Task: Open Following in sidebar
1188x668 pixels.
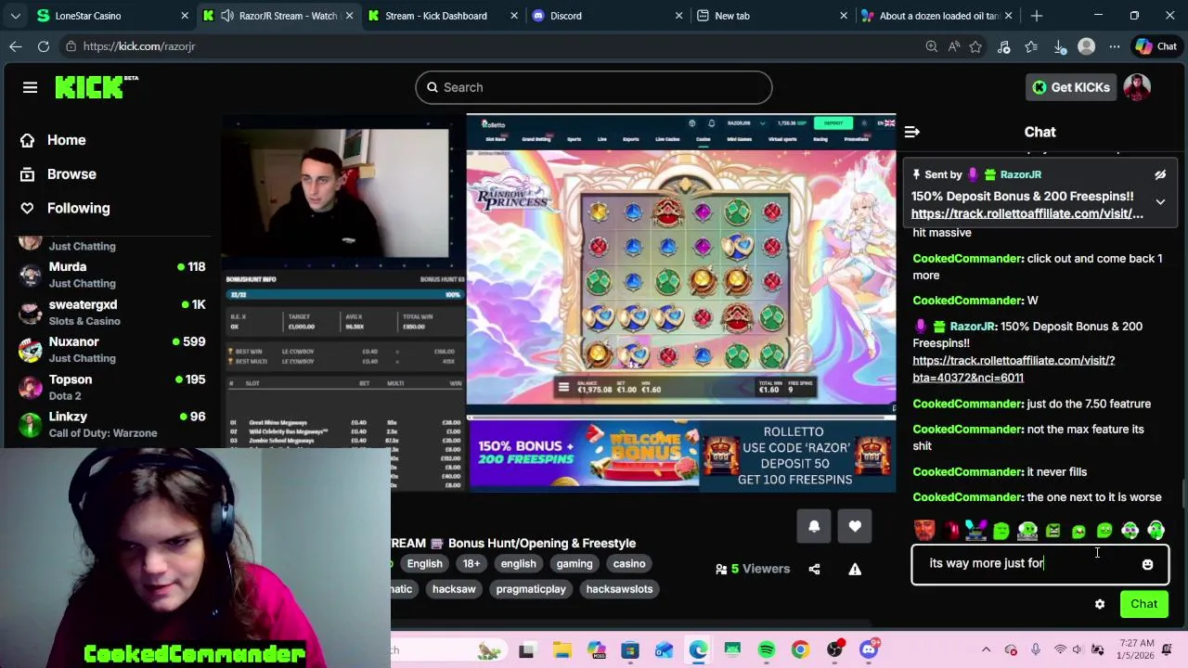Action: (78, 208)
